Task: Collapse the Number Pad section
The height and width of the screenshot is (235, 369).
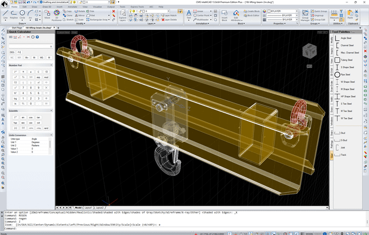Action: [51, 65]
